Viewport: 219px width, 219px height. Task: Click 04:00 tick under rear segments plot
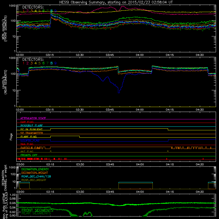(x=140, y=110)
